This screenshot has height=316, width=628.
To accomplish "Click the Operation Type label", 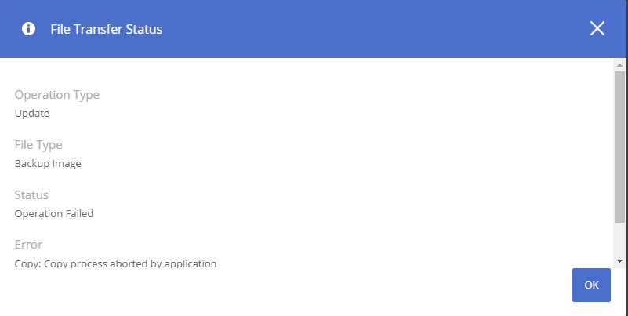I will (x=57, y=95).
